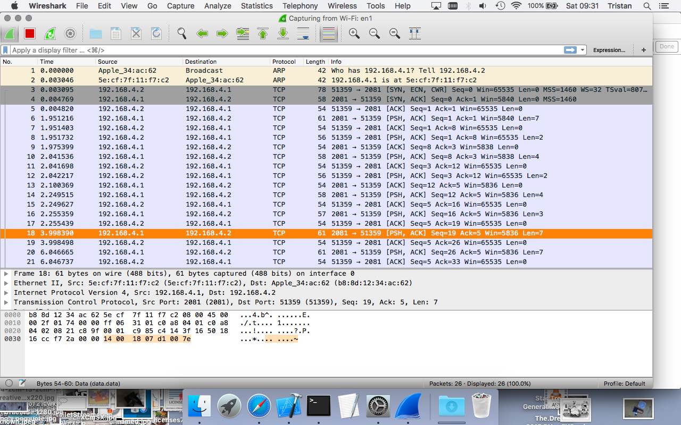The image size is (681, 425).
Task: Open a capture file folder icon
Action: click(x=96, y=34)
